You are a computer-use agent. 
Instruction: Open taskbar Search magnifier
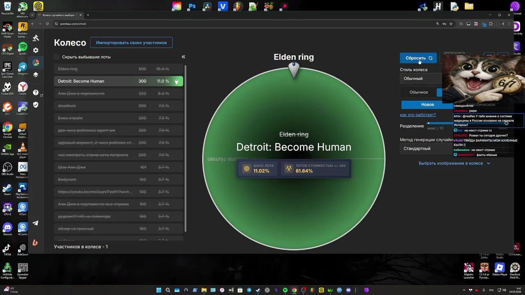click(x=168, y=290)
